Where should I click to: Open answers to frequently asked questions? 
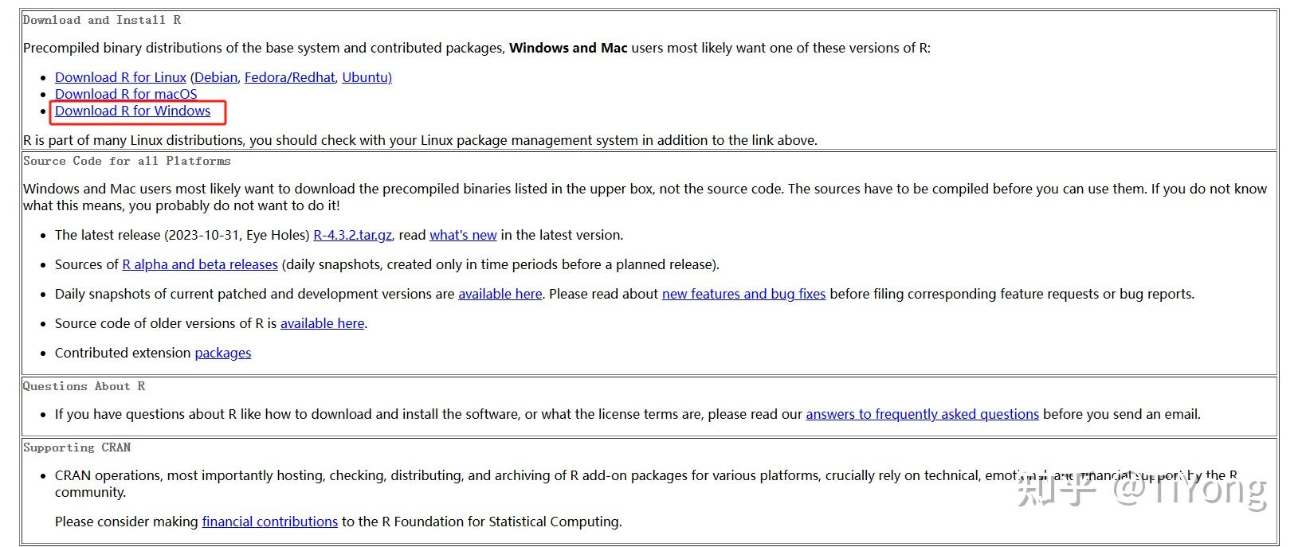922,414
